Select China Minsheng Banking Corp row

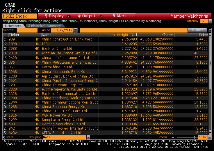[x=106, y=98]
